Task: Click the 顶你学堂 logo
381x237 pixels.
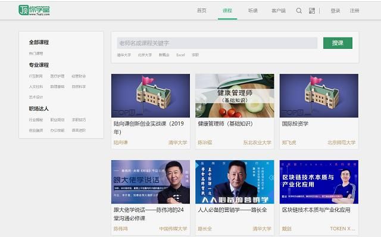Action: tap(35, 10)
